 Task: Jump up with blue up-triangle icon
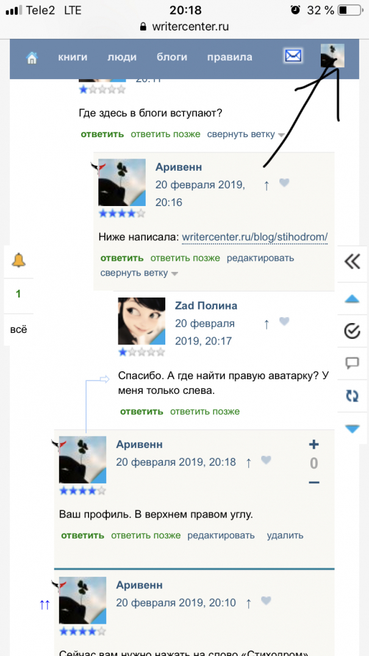point(353,299)
